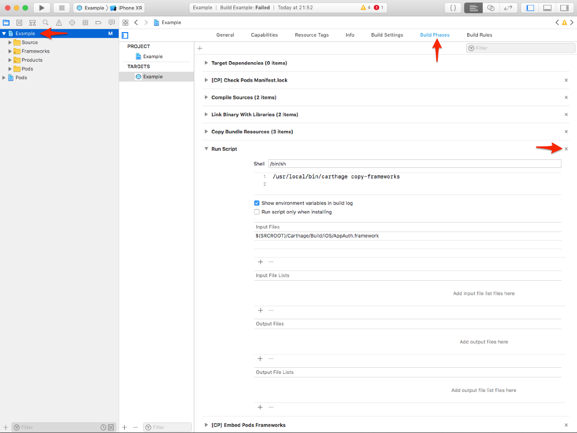The image size is (577, 433).
Task: Toggle the debug area visibility
Action: point(547,8)
